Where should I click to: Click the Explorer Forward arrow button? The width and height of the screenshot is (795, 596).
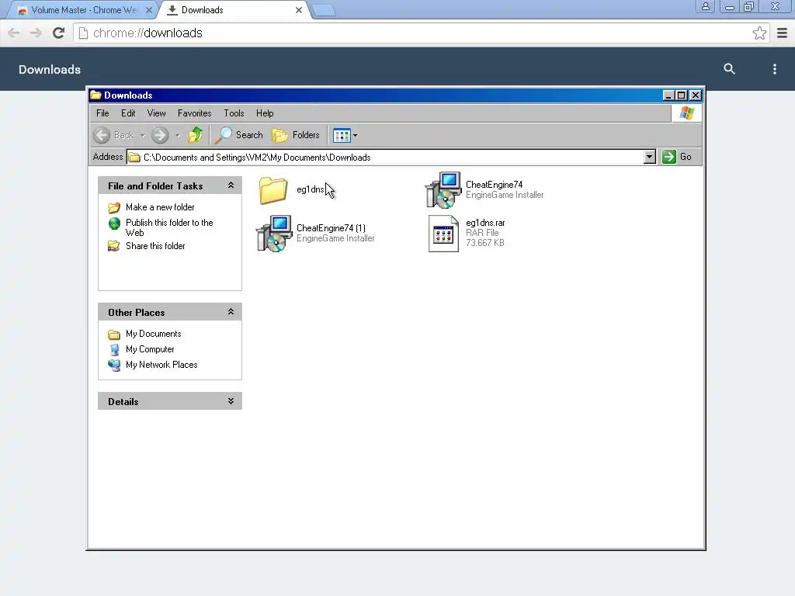click(160, 135)
